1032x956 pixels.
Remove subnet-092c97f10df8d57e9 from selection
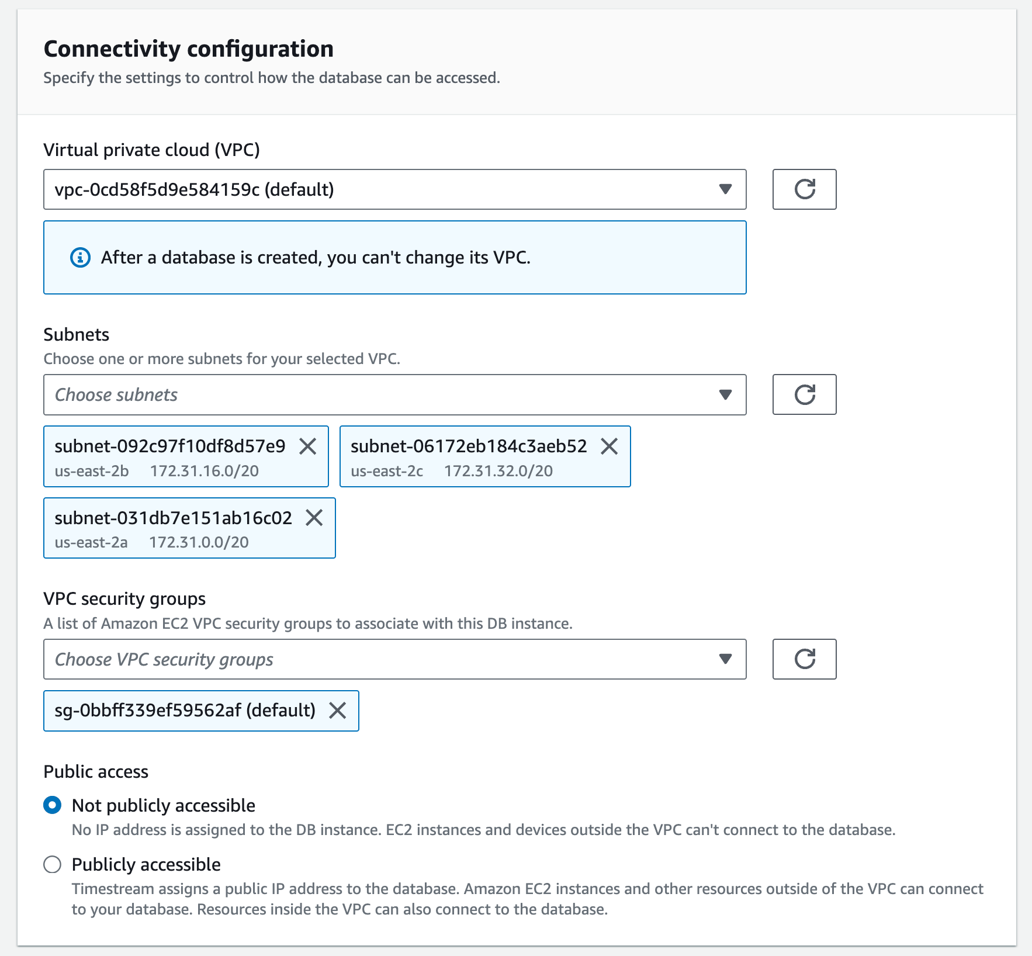pos(308,446)
